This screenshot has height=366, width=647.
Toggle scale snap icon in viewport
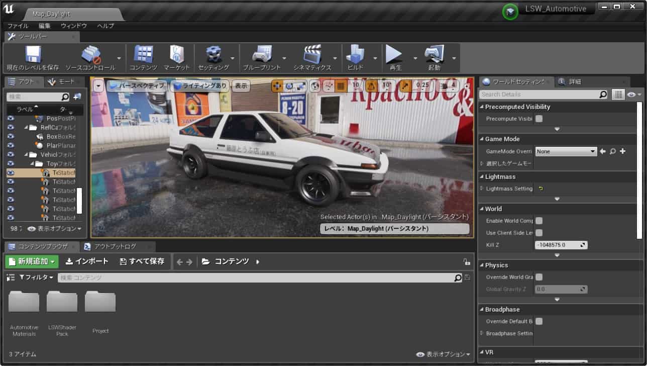(x=406, y=86)
